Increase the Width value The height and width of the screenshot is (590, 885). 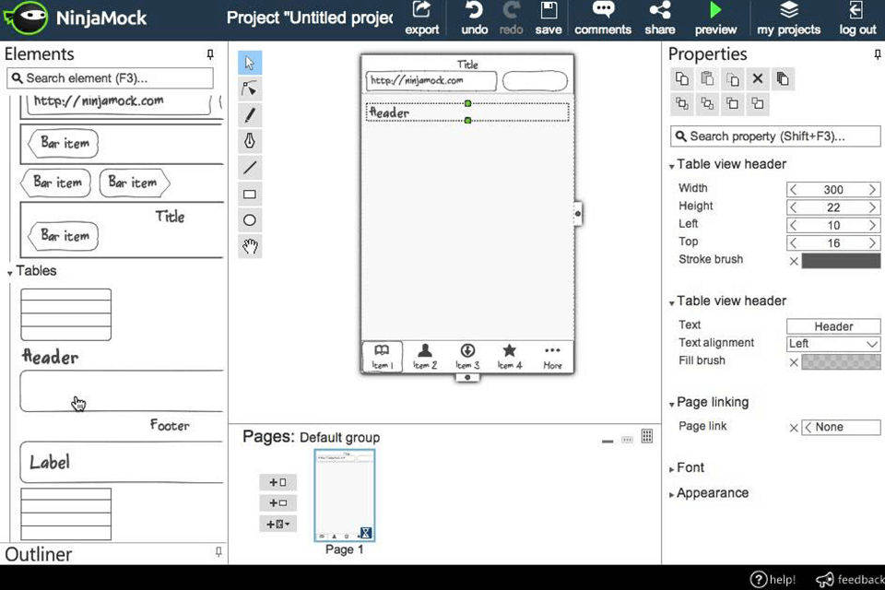pos(872,190)
